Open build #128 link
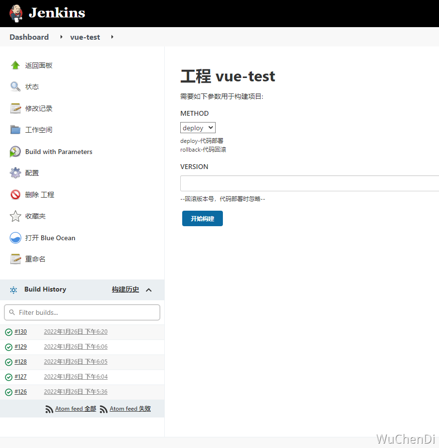Screen dimensions: 439x448 20,362
